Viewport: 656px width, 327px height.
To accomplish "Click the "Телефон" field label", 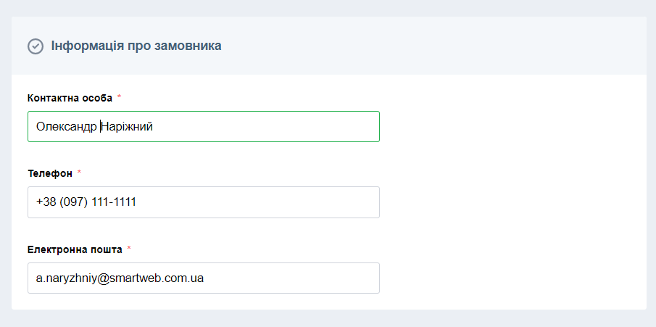I will (x=50, y=173).
